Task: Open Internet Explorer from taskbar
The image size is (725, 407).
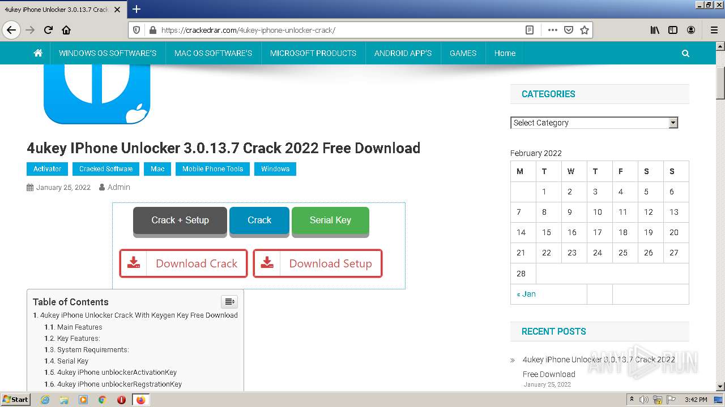Action: [x=45, y=400]
